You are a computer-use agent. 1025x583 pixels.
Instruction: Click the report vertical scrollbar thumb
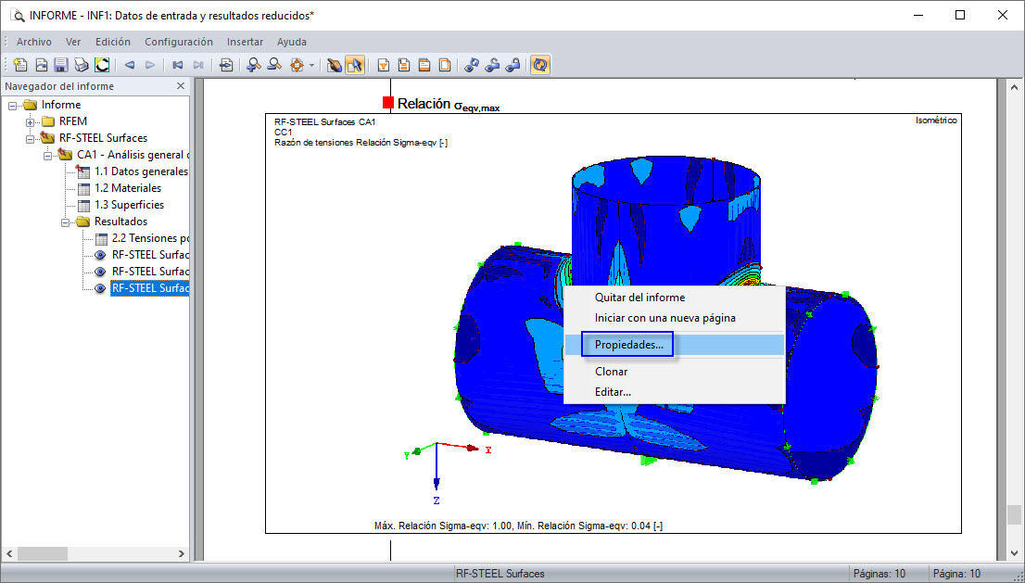pos(1015,514)
